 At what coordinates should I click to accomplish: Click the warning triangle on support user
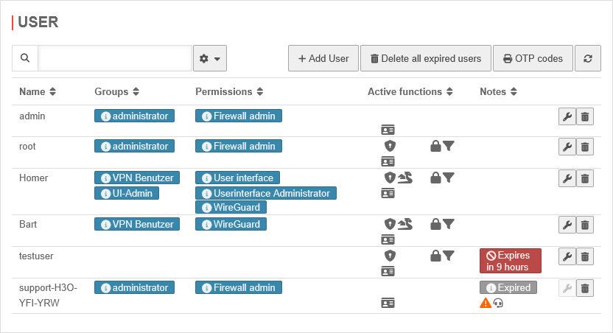(x=485, y=303)
